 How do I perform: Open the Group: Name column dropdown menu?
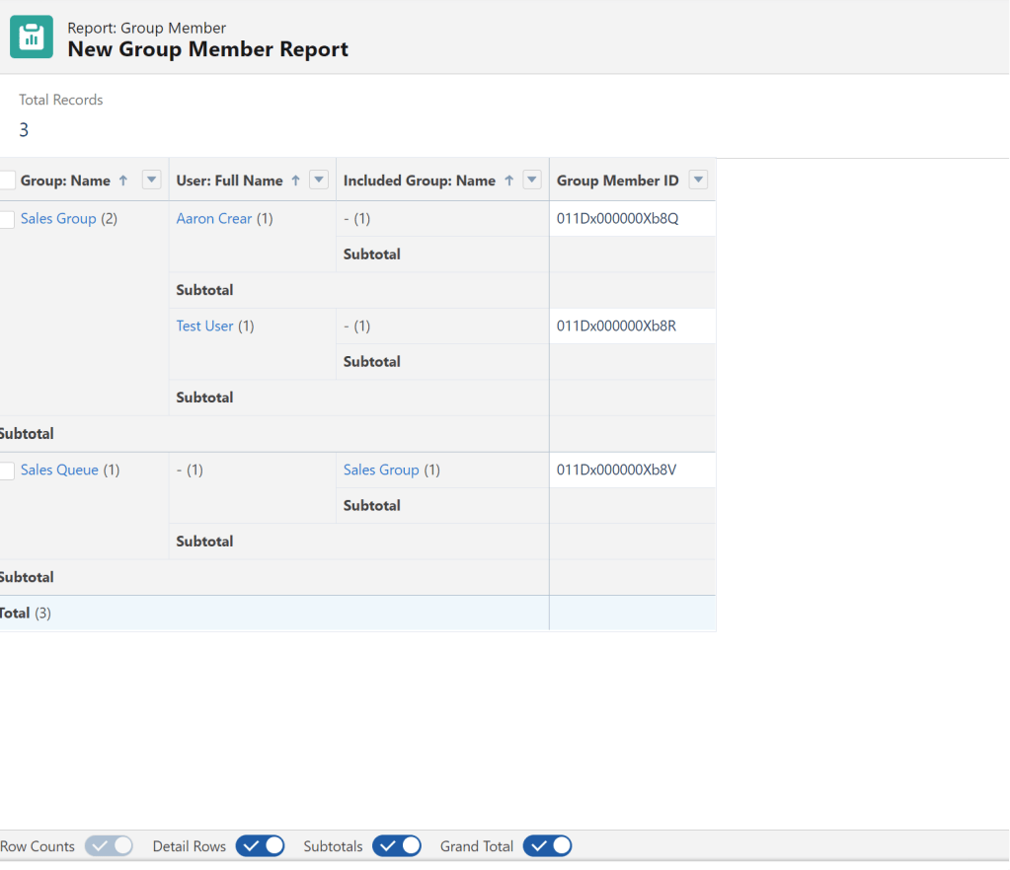click(x=151, y=180)
